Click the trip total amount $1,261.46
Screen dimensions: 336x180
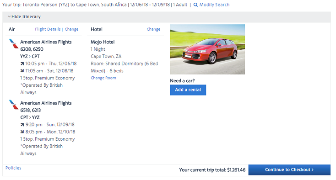236,170
